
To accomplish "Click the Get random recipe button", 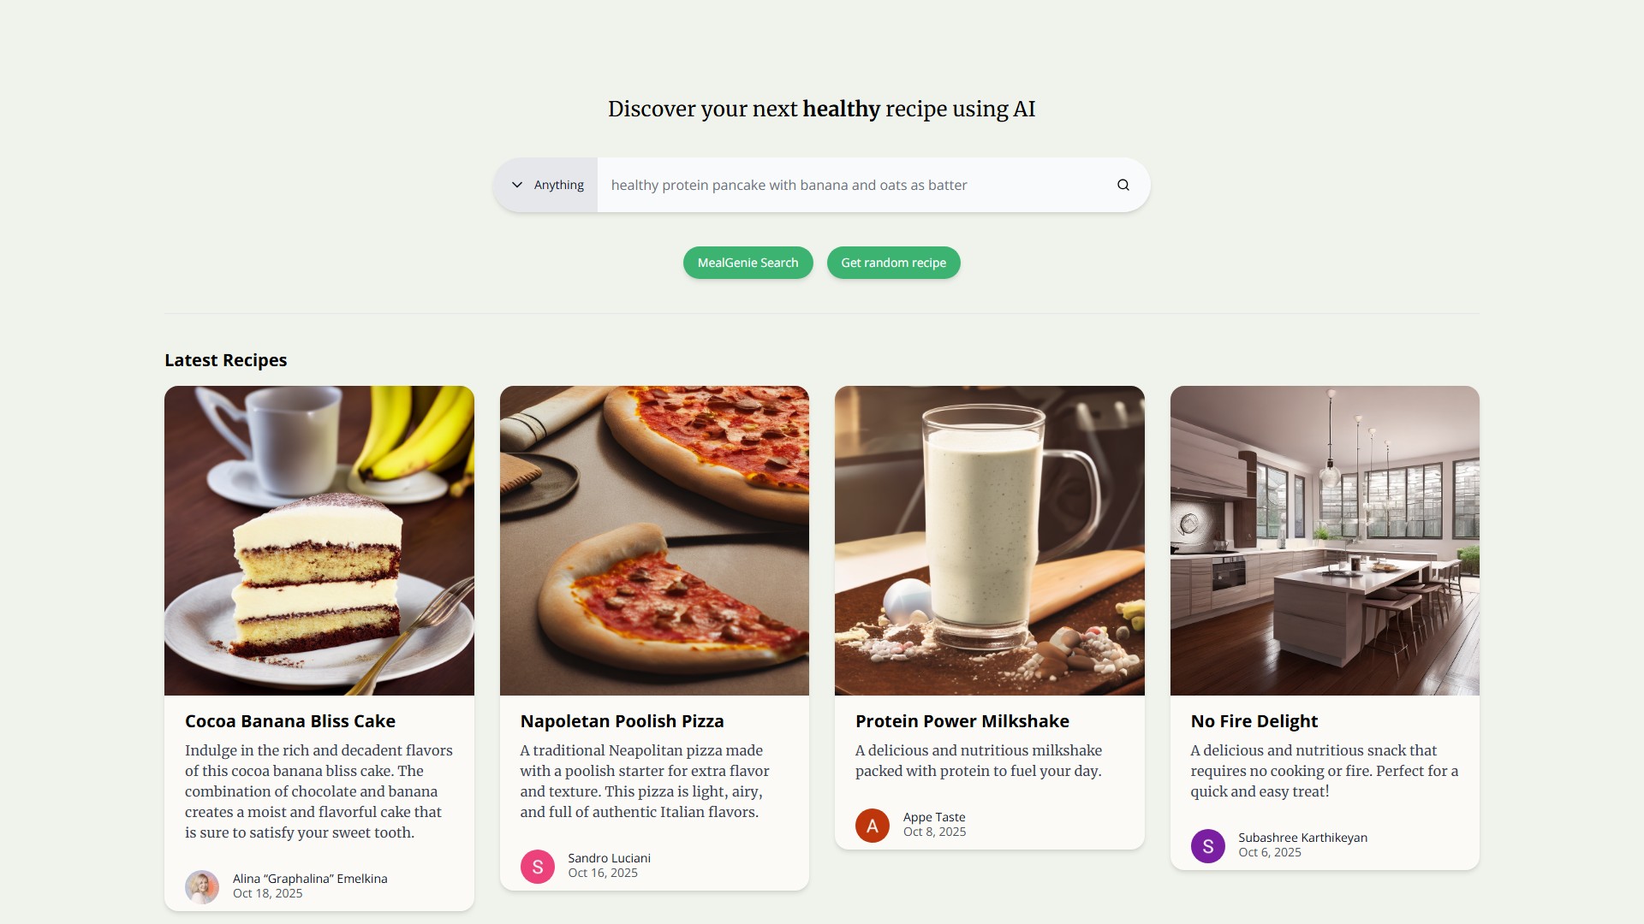I will pyautogui.click(x=893, y=263).
